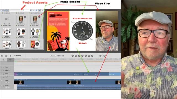Click the keyframe controls under Video 1 label
Viewport: 177px width, 99px height.
click(7, 82)
